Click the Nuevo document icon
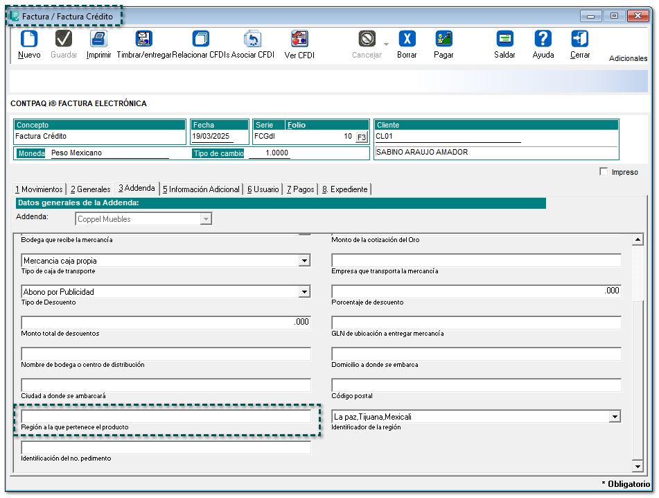The width and height of the screenshot is (659, 498). click(29, 40)
